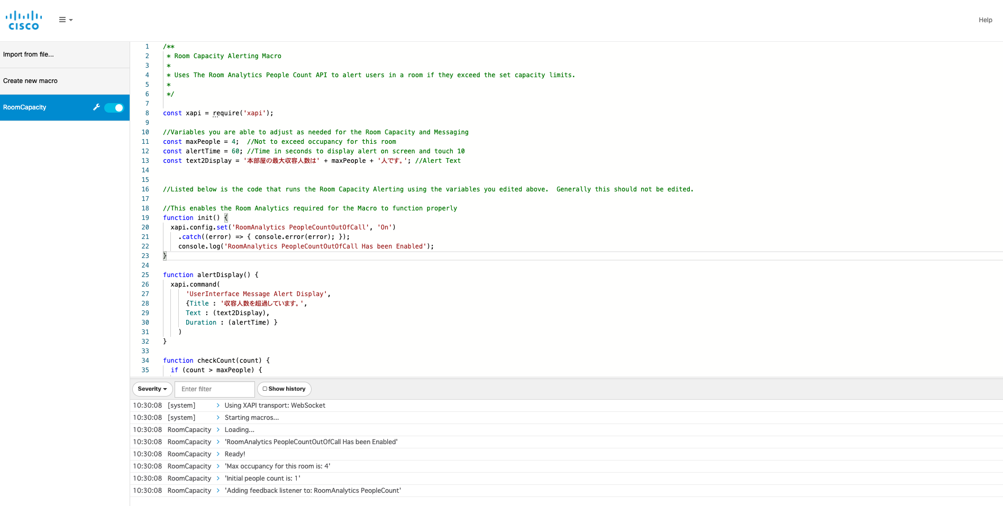The width and height of the screenshot is (1003, 506).
Task: Click the chevron on 'Initial people count' log
Action: [218, 479]
